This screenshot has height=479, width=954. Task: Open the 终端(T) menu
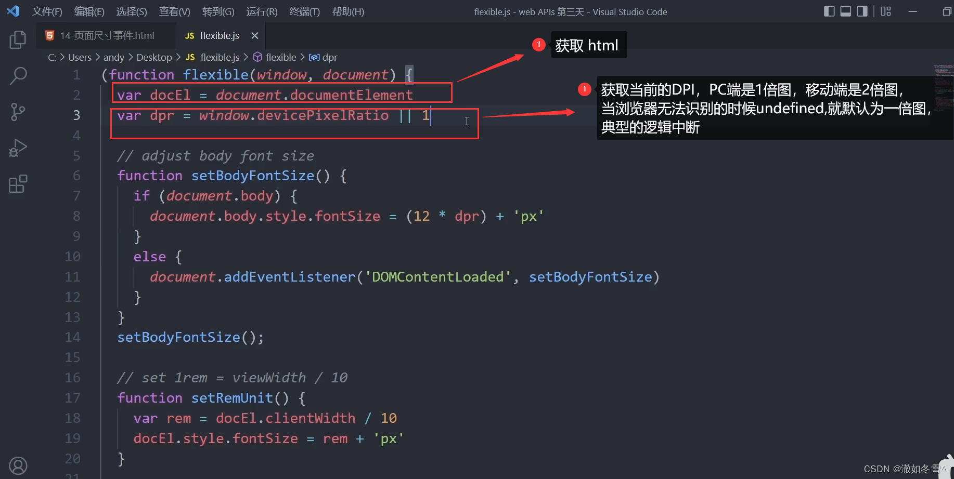[304, 11]
